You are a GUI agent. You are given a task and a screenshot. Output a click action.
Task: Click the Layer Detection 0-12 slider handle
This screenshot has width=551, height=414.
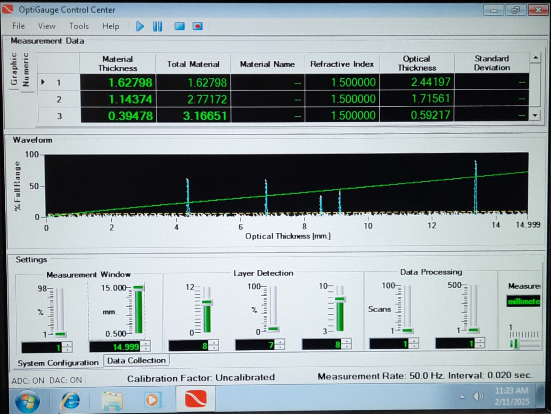[x=207, y=302]
